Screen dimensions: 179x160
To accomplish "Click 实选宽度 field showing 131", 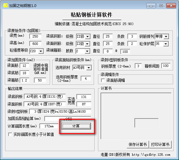I will [x=84, y=97].
